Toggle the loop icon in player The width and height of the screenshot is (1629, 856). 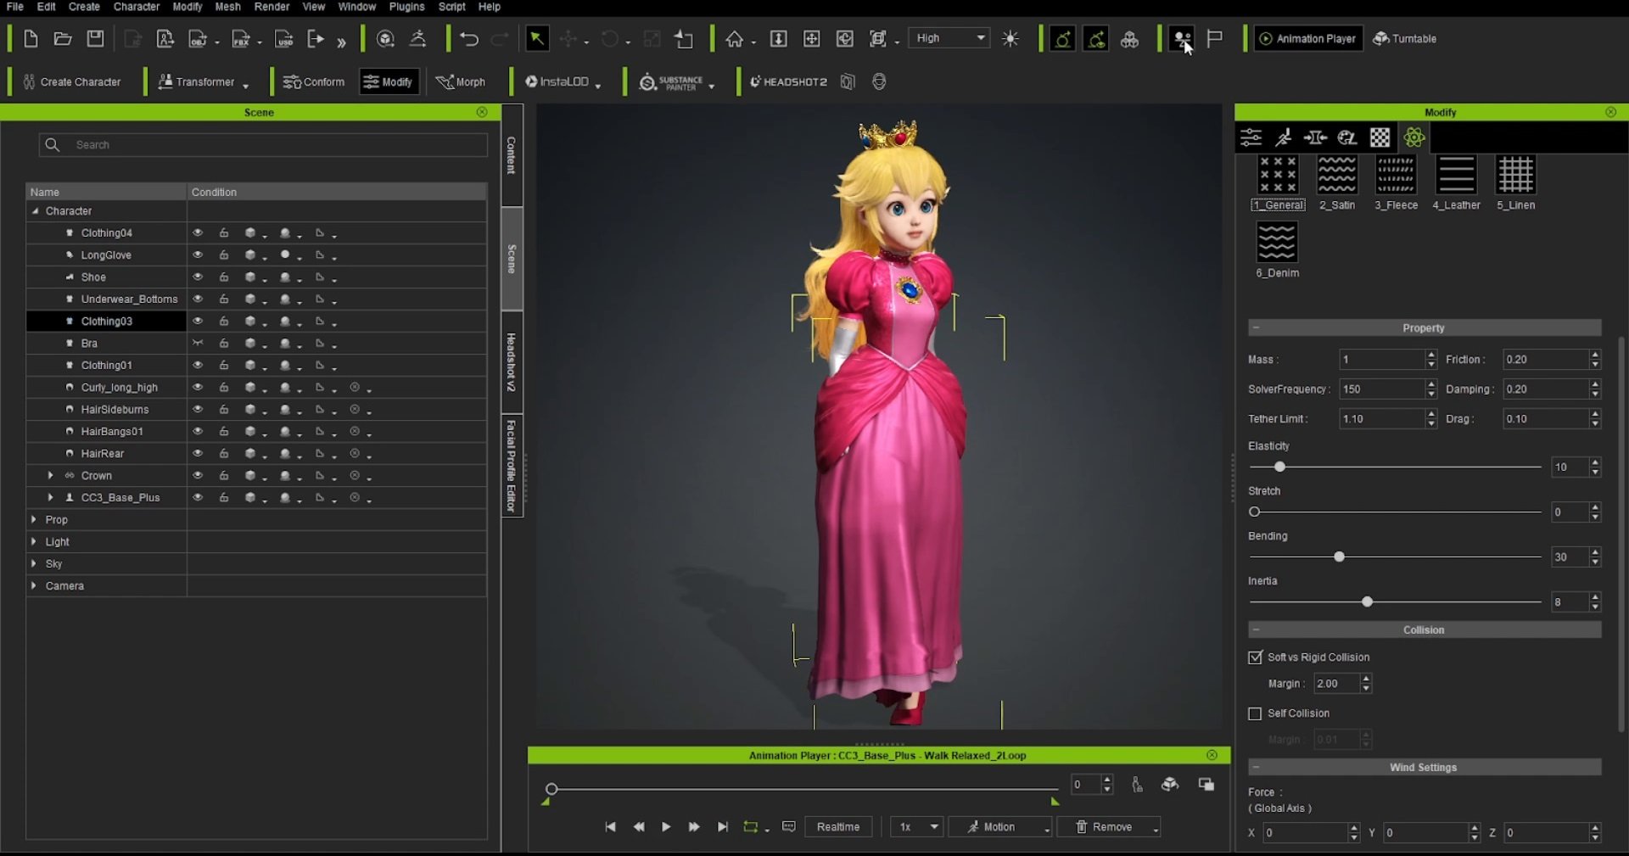coord(751,827)
